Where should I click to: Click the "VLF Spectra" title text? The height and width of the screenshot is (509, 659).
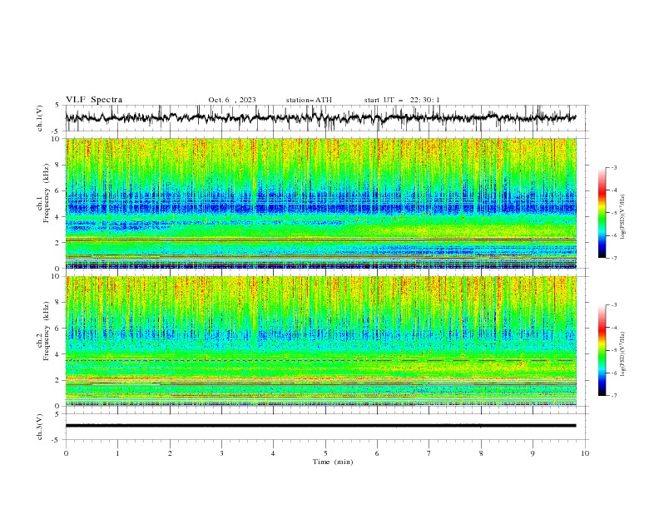pyautogui.click(x=94, y=100)
